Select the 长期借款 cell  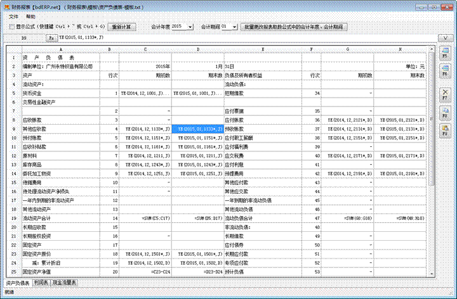click(x=263, y=236)
